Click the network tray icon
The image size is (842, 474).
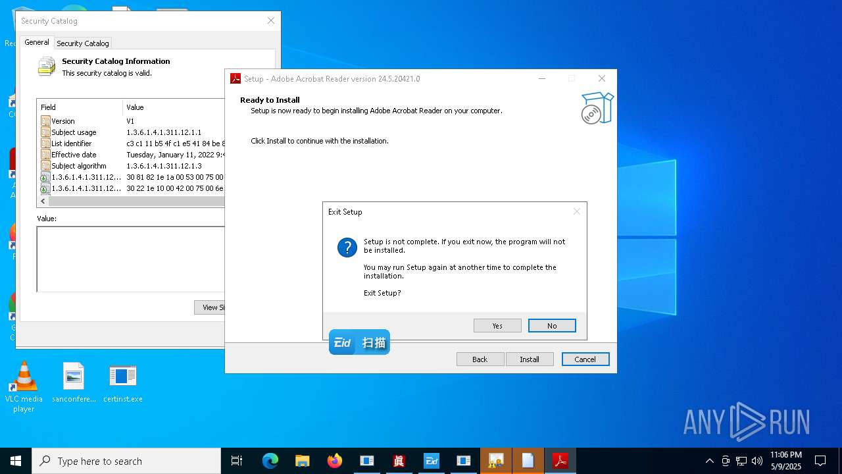[x=741, y=461]
